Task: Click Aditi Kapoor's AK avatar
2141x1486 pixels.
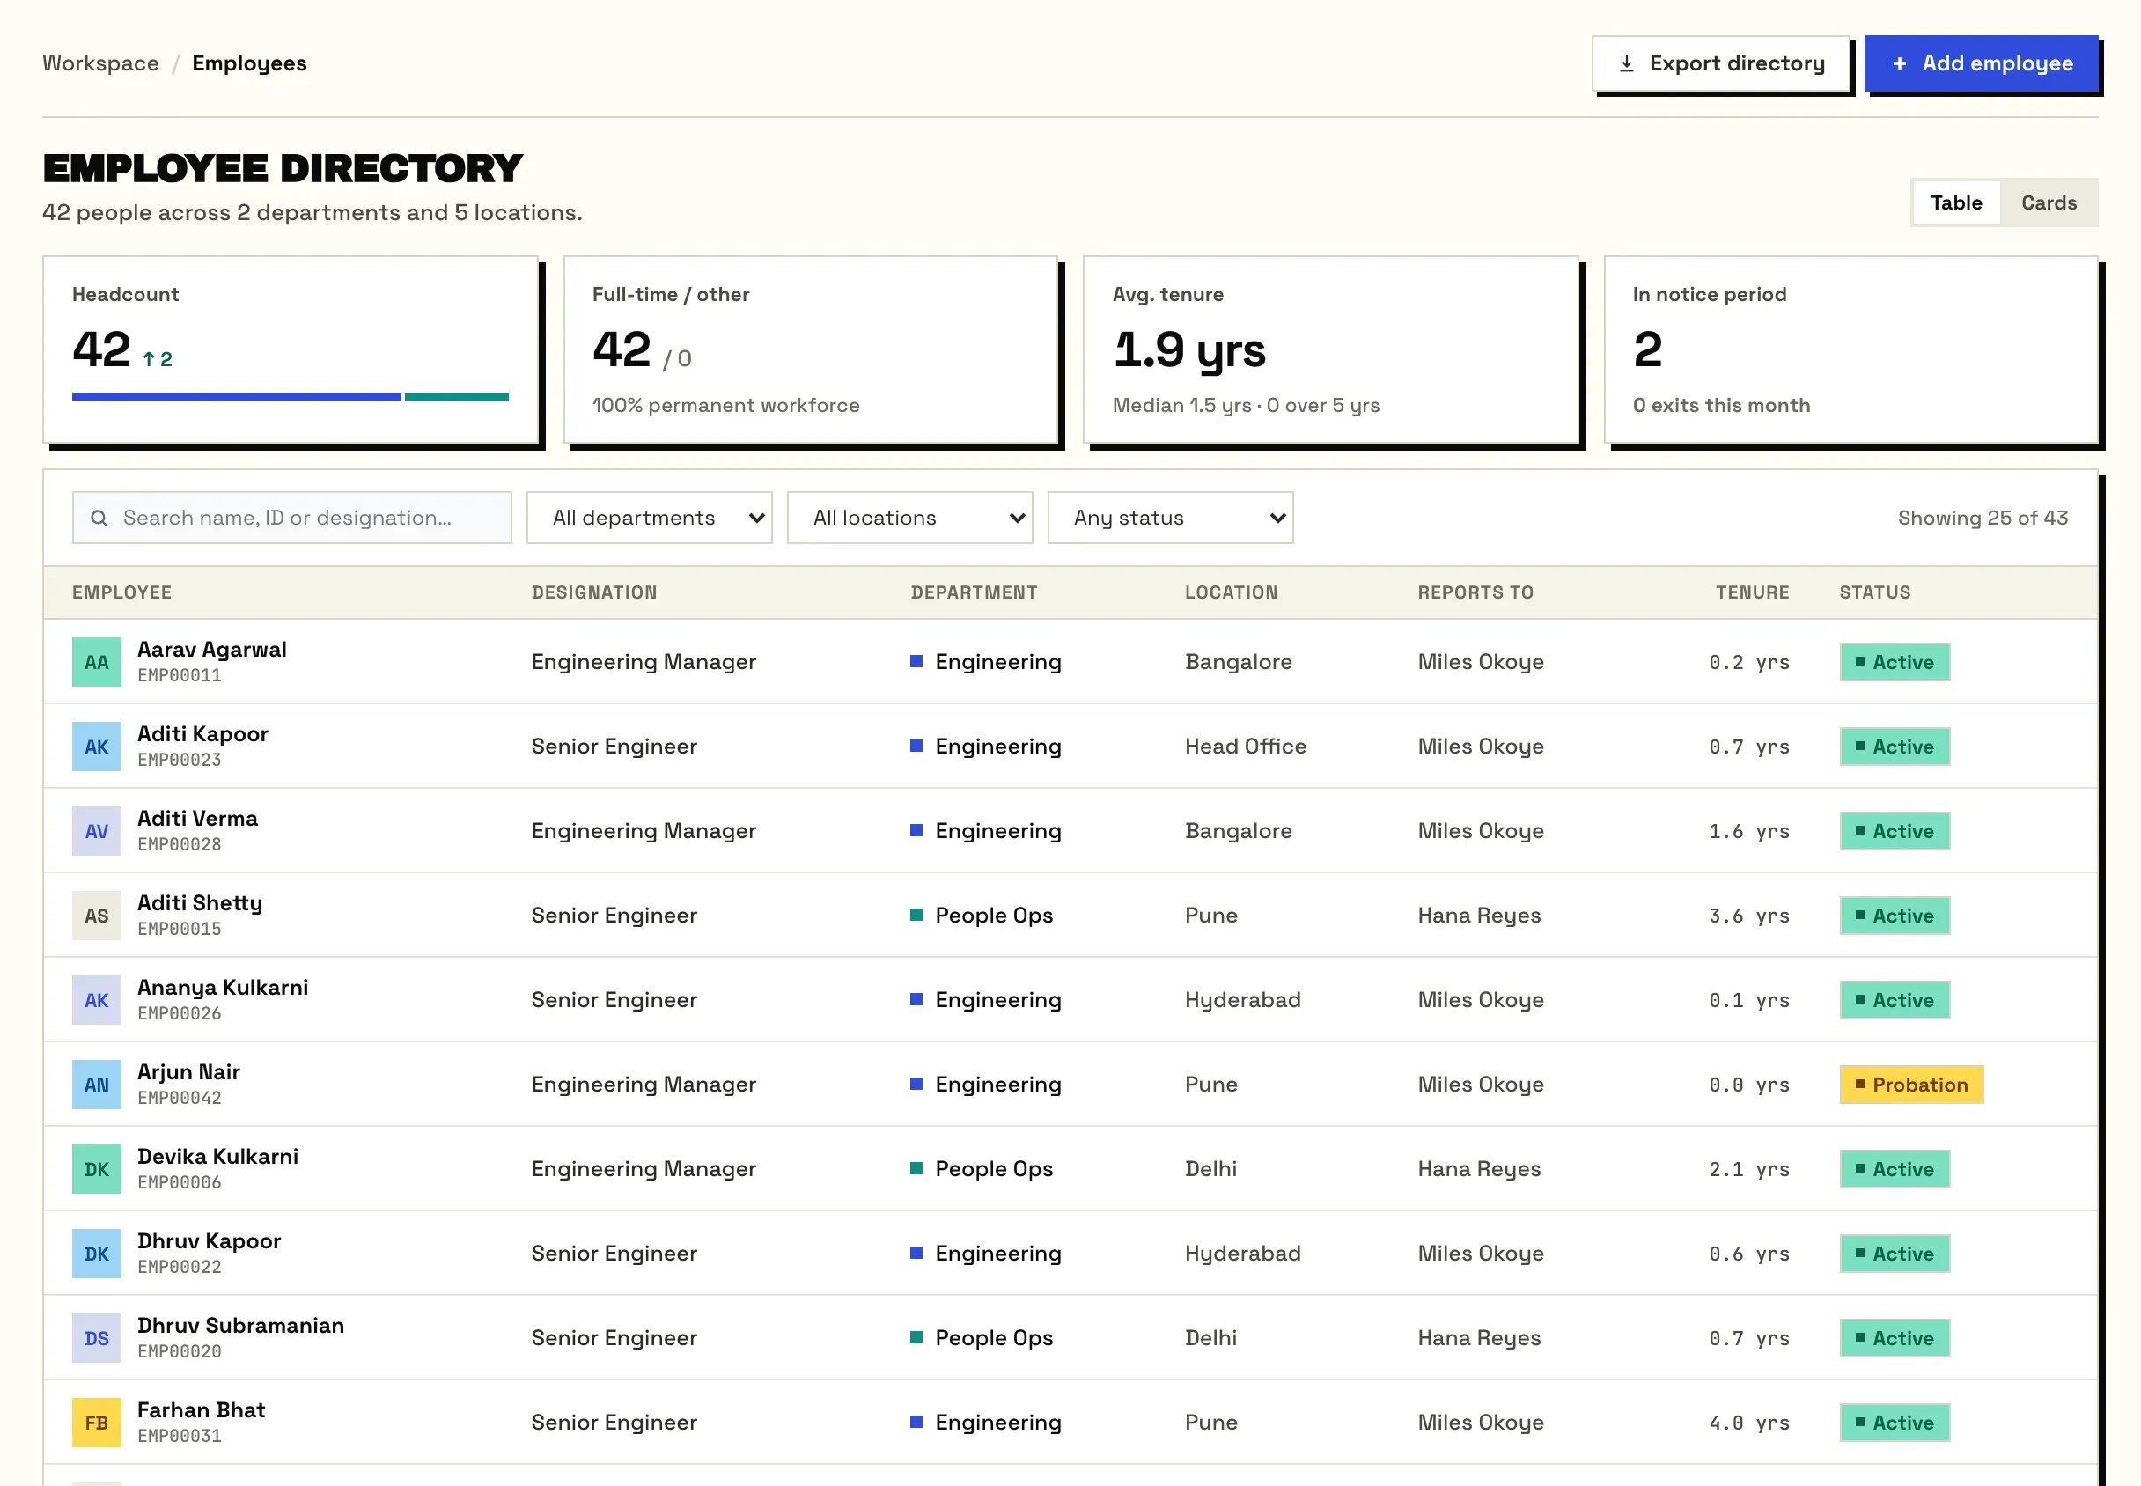Action: click(x=97, y=747)
